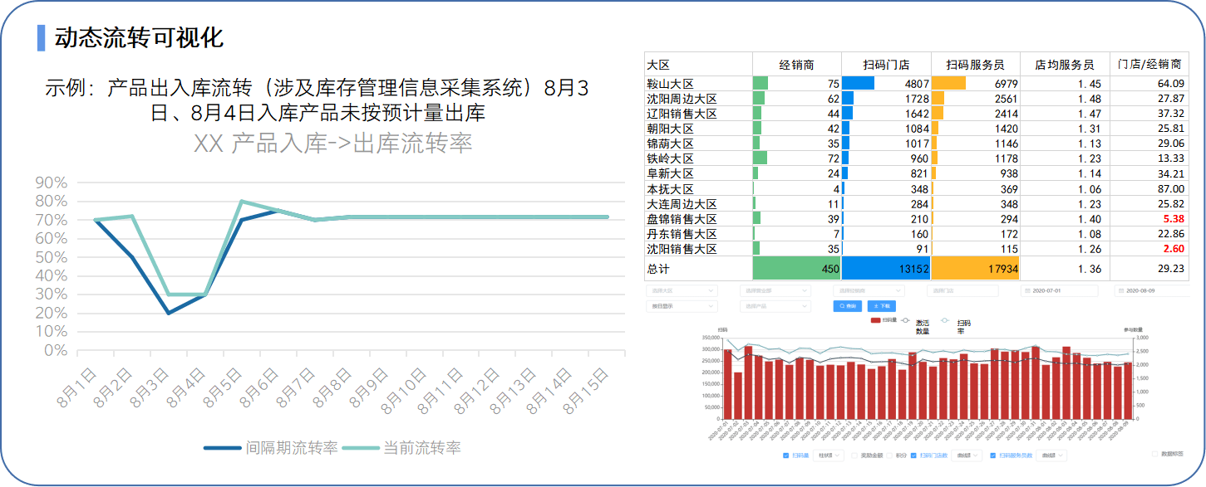This screenshot has height=487, width=1206.
Task: Click the 间隔期流转率 legend entry
Action: tap(271, 448)
